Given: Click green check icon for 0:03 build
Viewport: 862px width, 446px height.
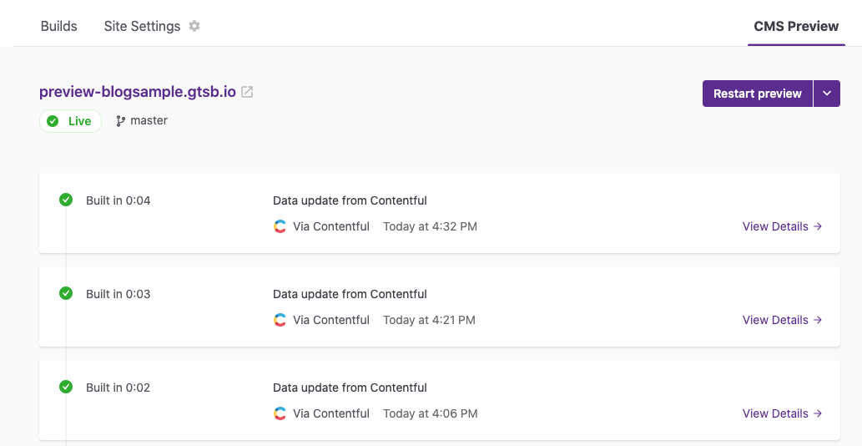Looking at the screenshot, I should [x=66, y=293].
